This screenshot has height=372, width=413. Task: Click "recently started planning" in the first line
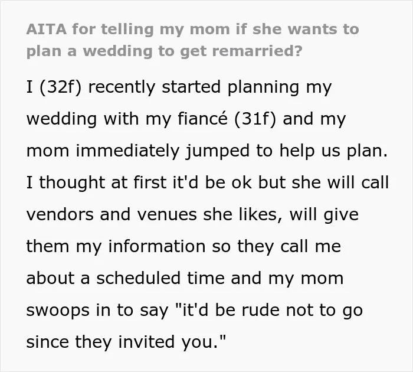[194, 87]
